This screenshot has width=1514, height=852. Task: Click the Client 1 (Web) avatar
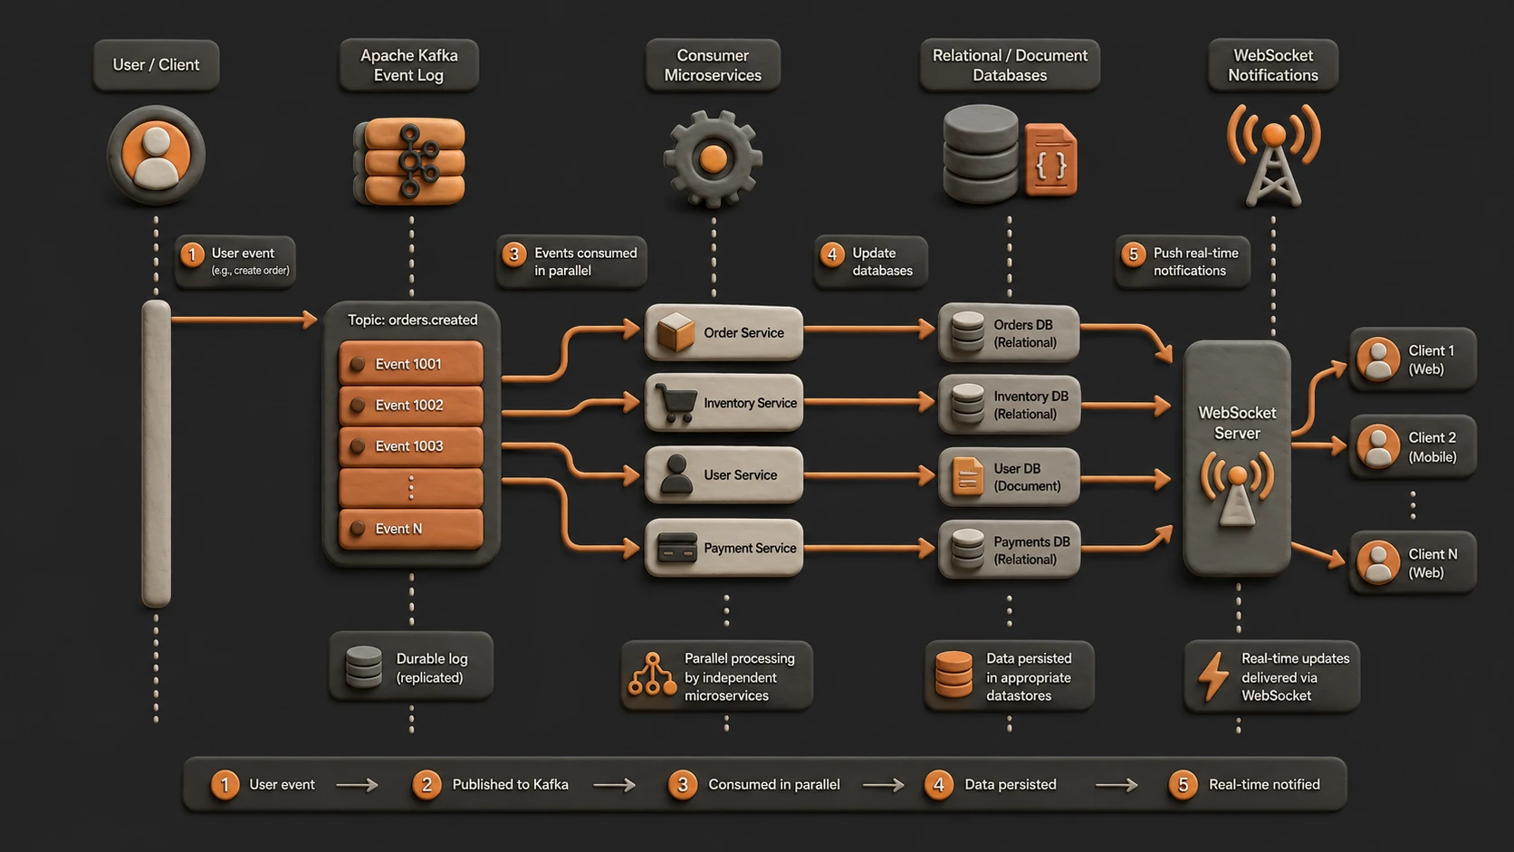(1378, 359)
